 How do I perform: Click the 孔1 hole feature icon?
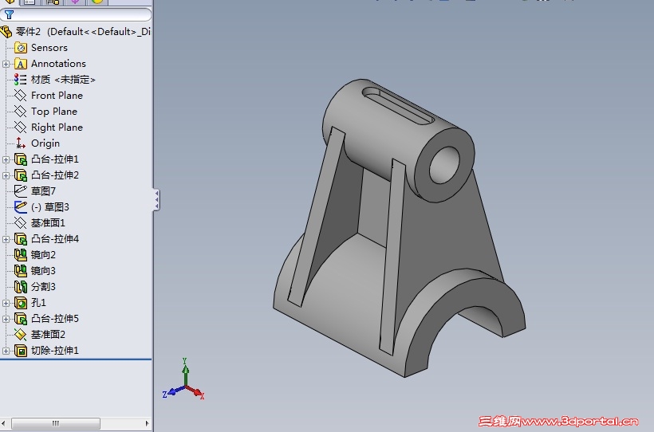point(21,302)
